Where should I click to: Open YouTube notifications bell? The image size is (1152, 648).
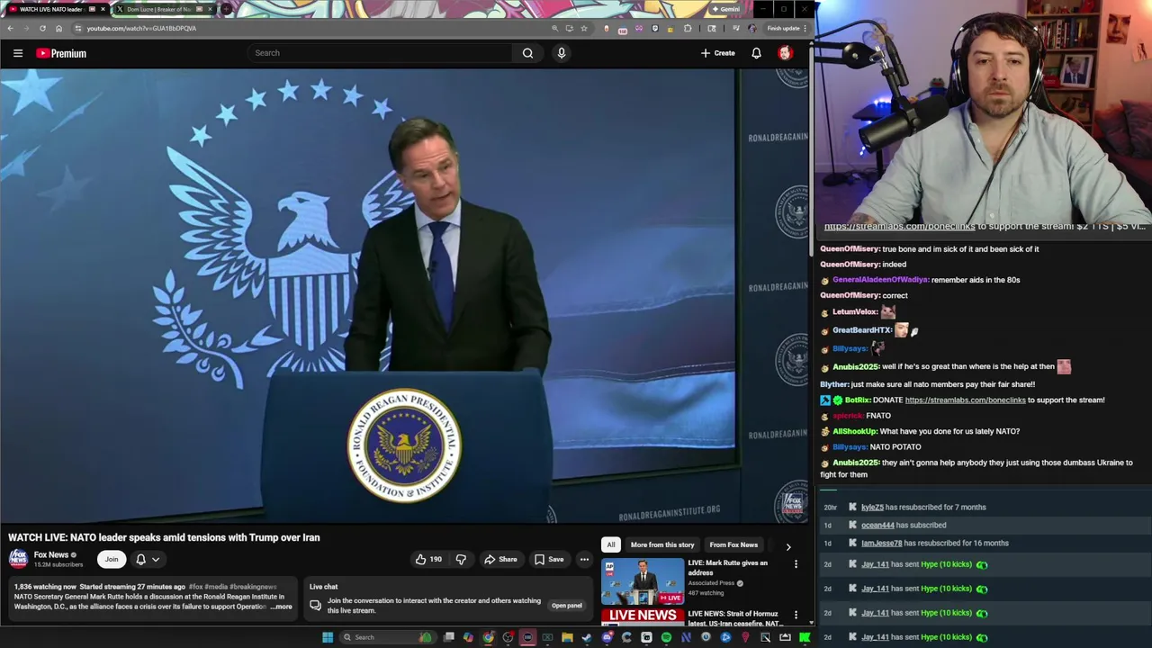(x=756, y=53)
